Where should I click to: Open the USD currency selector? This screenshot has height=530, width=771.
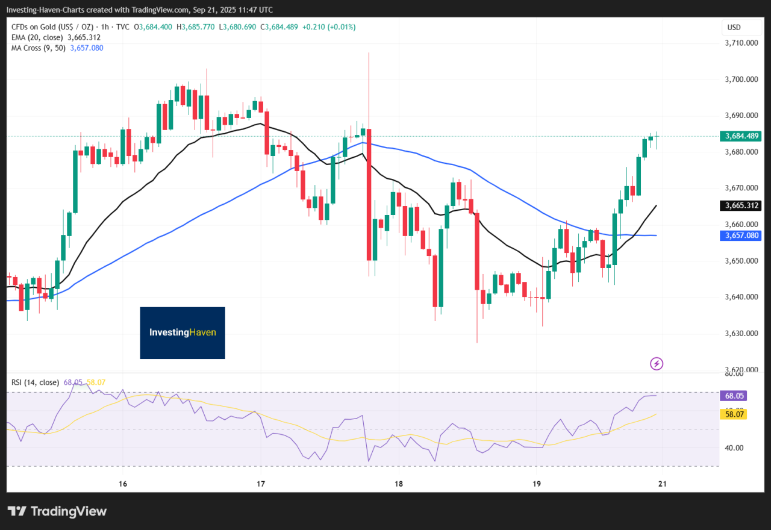coord(734,28)
